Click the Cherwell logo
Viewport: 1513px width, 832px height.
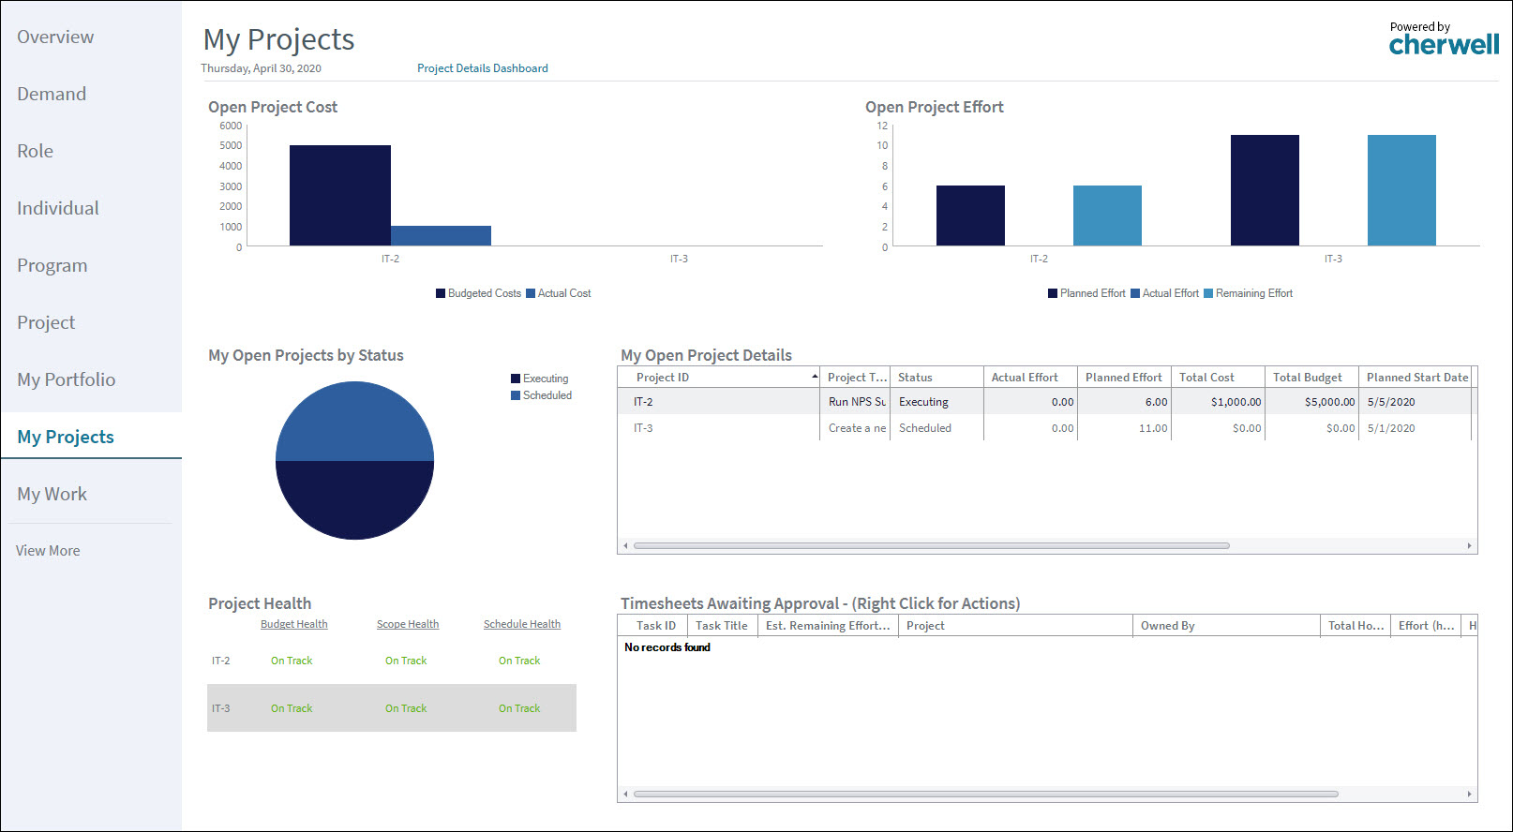(x=1444, y=39)
